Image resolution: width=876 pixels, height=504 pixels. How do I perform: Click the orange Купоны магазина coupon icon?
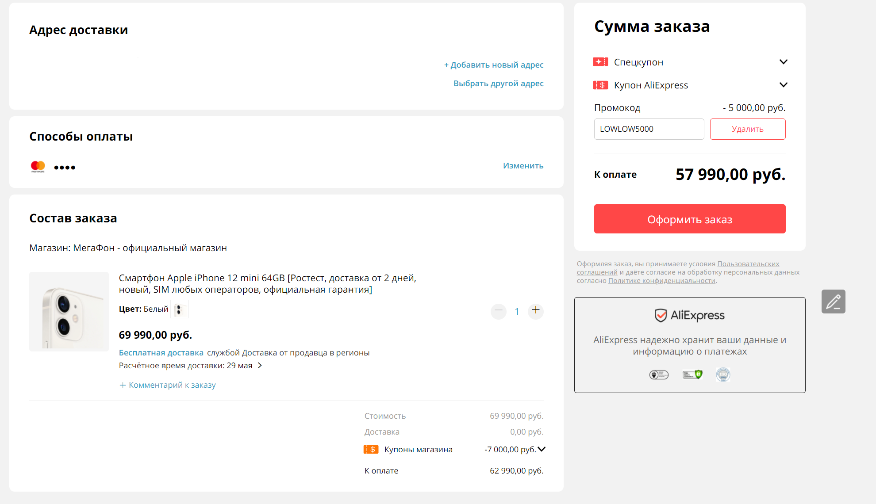[371, 450]
